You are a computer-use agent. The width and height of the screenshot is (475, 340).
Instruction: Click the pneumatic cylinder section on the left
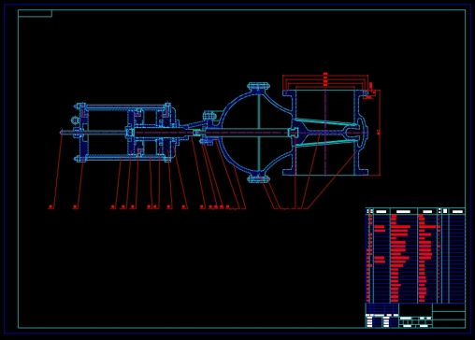click(126, 133)
